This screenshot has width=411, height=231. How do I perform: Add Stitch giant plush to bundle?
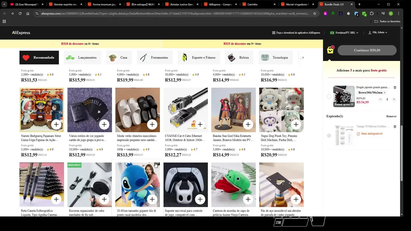click(152, 199)
